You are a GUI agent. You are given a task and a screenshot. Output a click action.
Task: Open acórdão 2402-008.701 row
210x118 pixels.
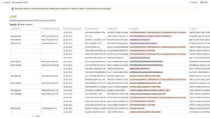click(x=15, y=61)
